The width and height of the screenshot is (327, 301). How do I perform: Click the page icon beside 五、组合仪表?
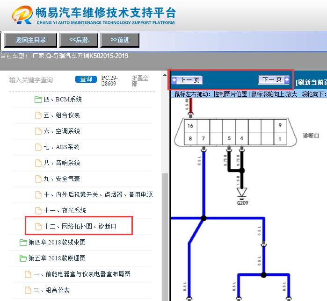pos(38,115)
